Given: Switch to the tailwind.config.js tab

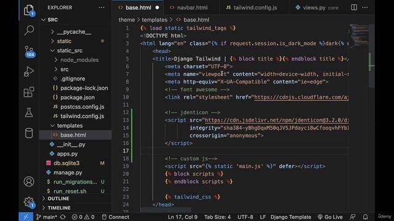Looking at the screenshot, I should [x=255, y=8].
